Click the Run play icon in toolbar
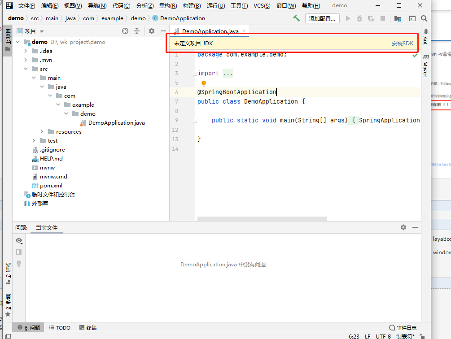 point(348,18)
